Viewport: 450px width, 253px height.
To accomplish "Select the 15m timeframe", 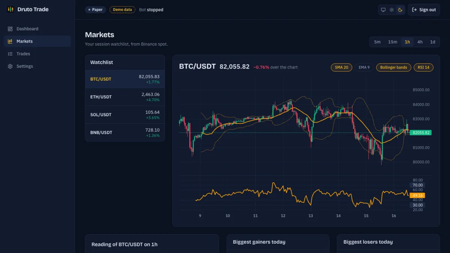I will [x=393, y=42].
